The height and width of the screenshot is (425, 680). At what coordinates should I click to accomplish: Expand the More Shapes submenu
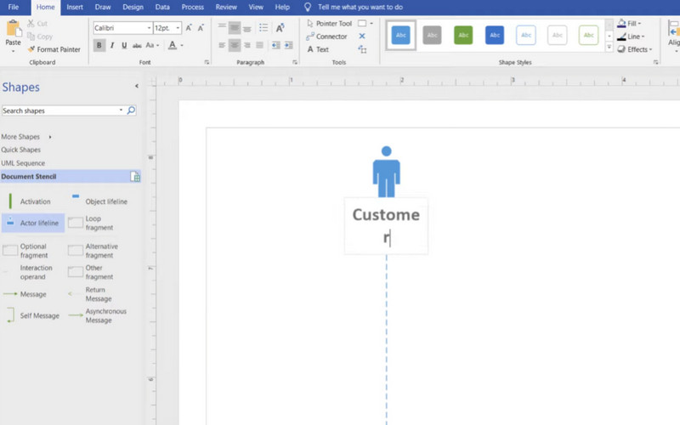(x=50, y=137)
